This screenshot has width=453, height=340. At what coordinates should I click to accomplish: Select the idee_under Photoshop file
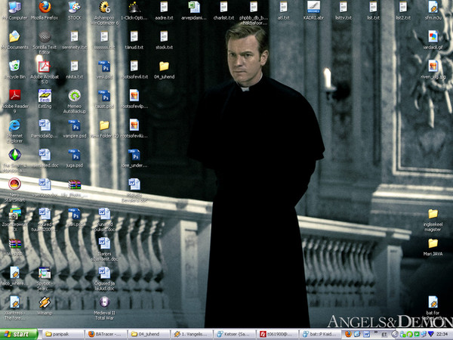point(134,155)
